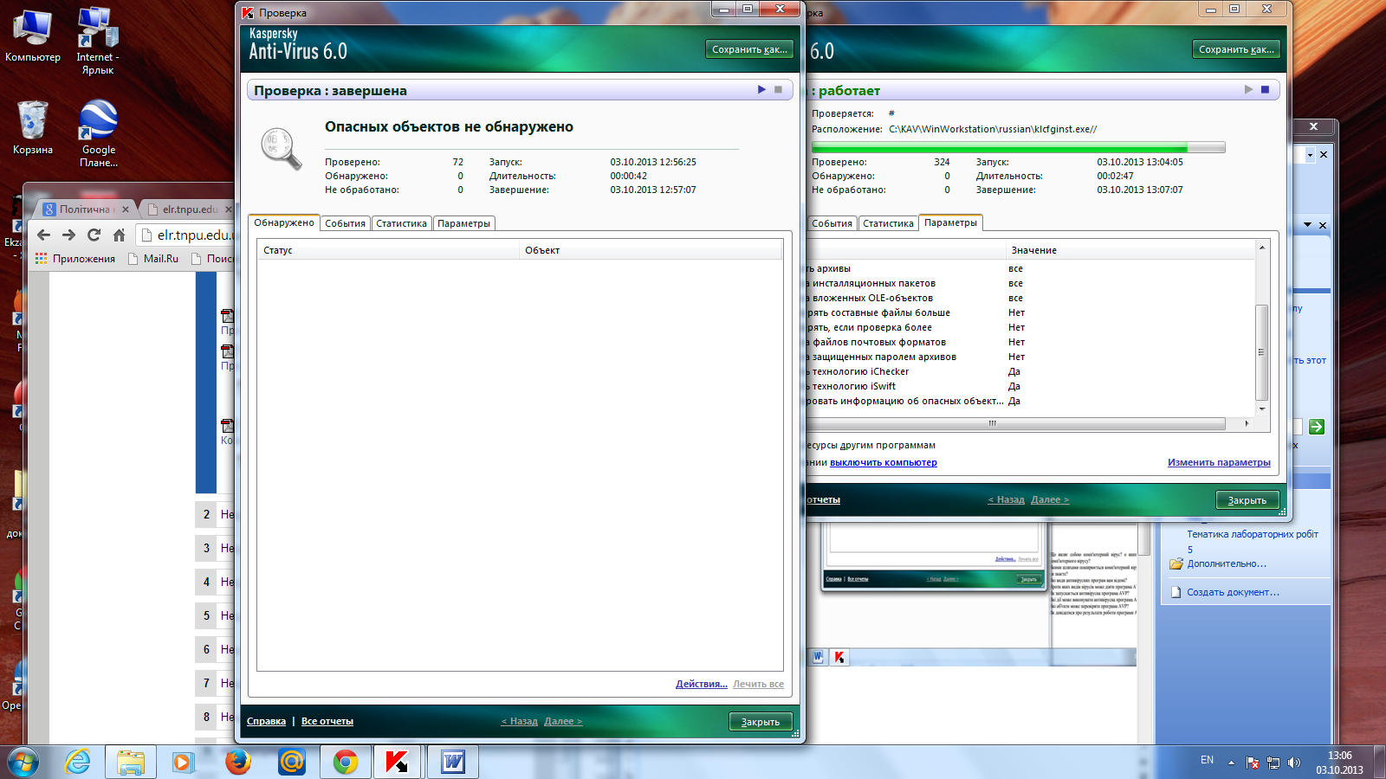Click Закрыть in the running scan window
This screenshot has width=1386, height=779.
click(x=1247, y=500)
